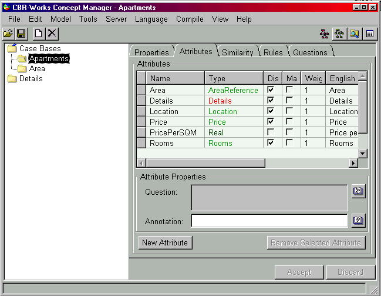
Task: Click inside the Annotation input field
Action: click(x=269, y=221)
